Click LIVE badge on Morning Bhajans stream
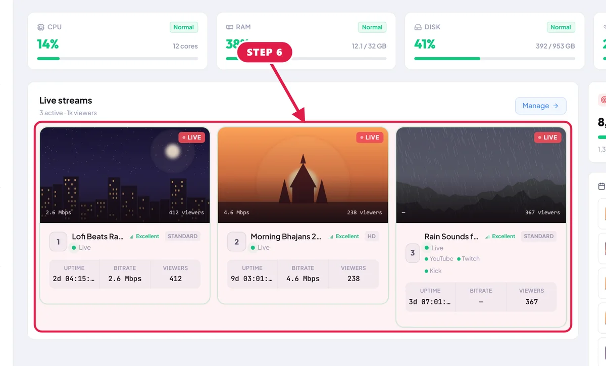This screenshot has width=606, height=366. (370, 138)
